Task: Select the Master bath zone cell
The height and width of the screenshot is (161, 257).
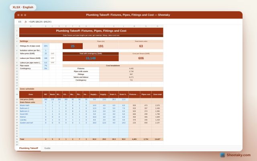Action: pyautogui.click(x=31, y=105)
